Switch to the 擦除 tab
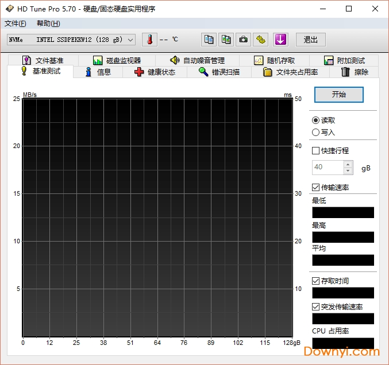 tap(355, 72)
